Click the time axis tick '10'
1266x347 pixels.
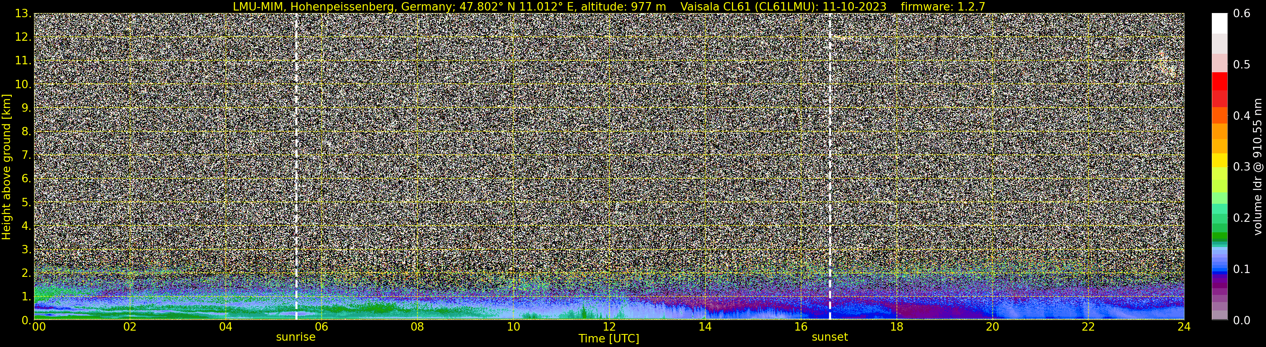(x=513, y=327)
